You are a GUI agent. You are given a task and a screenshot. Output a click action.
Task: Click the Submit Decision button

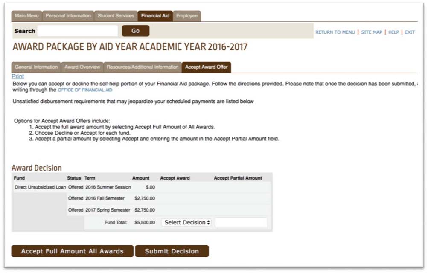click(172, 251)
